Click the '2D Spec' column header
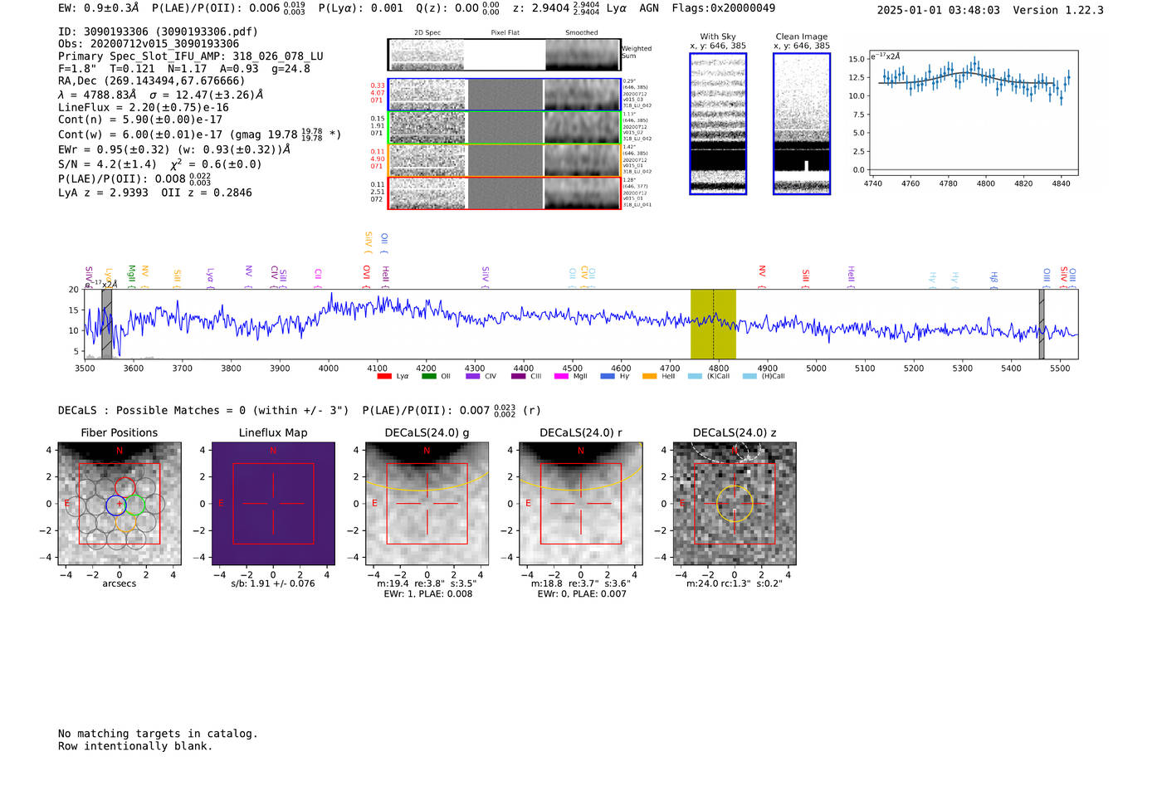Viewport: 1162px width, 791px height. 427,32
